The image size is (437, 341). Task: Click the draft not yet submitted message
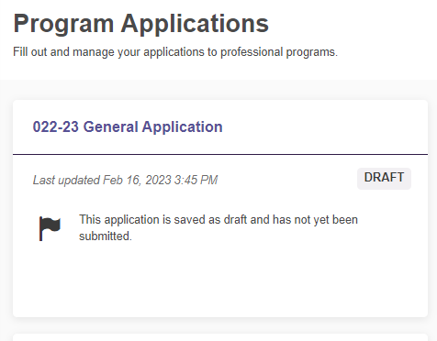[218, 228]
